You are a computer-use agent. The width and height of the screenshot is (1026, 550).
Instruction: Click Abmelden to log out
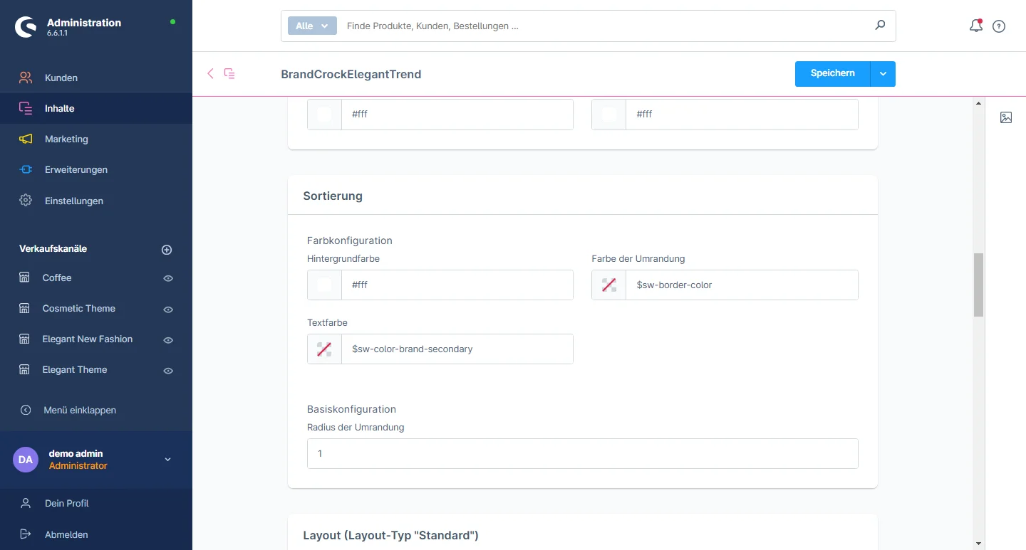pyautogui.click(x=66, y=534)
